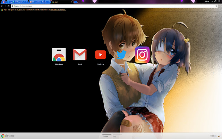
Task: Close the ItsTimeCoffee tab
Action: tap(49, 2)
